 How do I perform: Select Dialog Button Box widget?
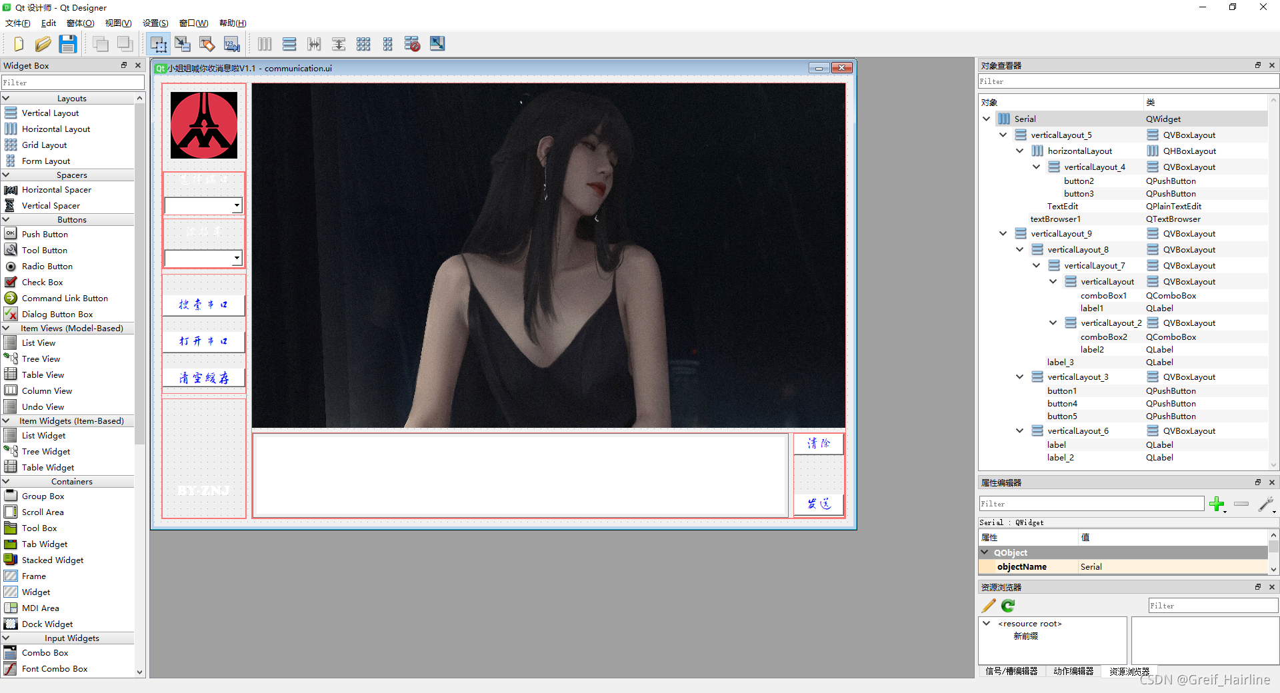click(57, 314)
